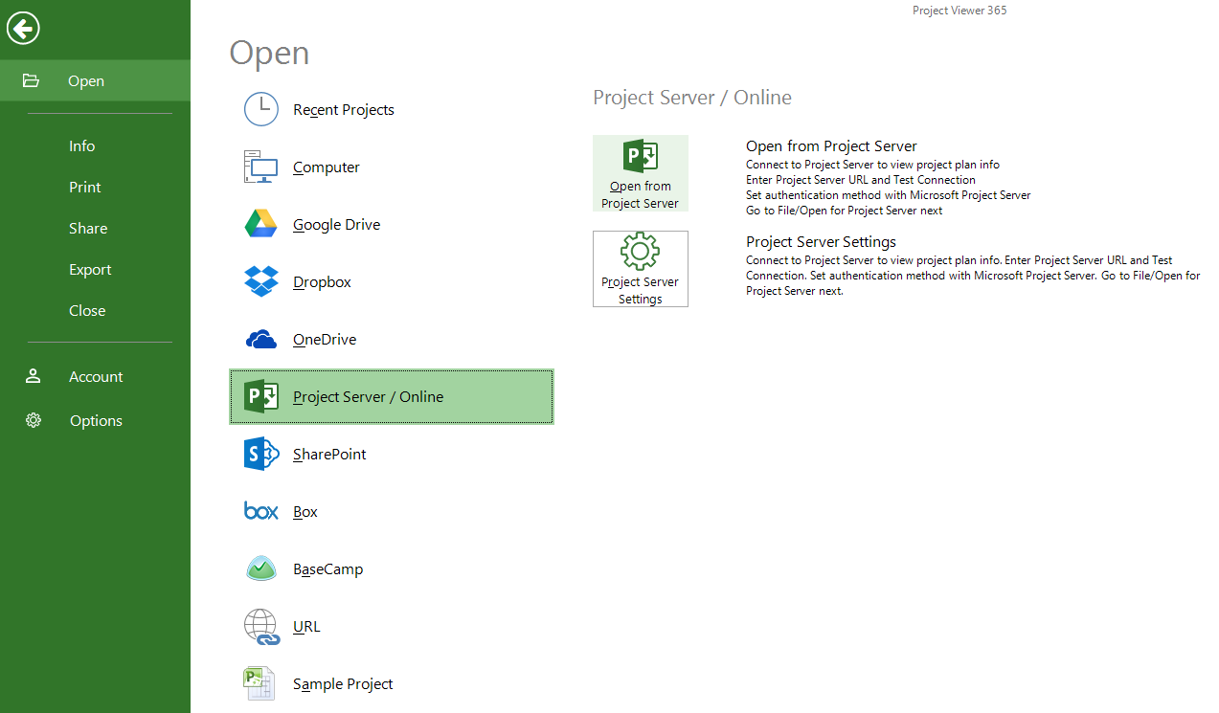Open the Print page
Viewport: 1219px width, 713px height.
84,187
